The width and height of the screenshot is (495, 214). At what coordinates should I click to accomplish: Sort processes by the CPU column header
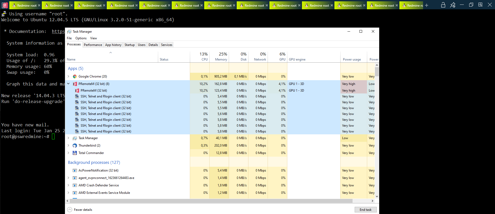pyautogui.click(x=200, y=57)
